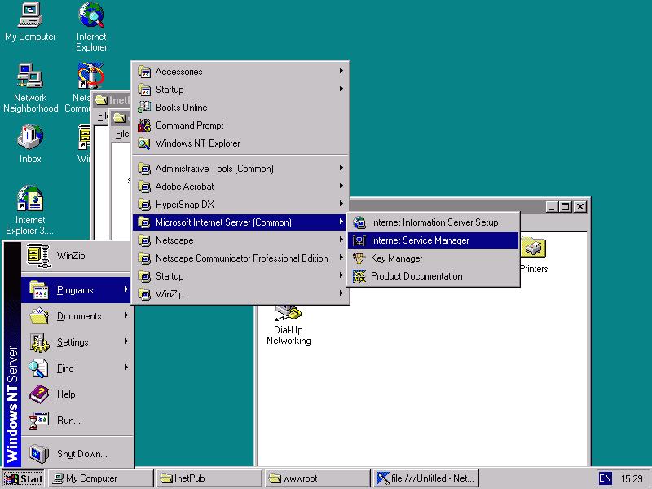Expand the Accessories submenu
This screenshot has width=652, height=489.
click(179, 72)
